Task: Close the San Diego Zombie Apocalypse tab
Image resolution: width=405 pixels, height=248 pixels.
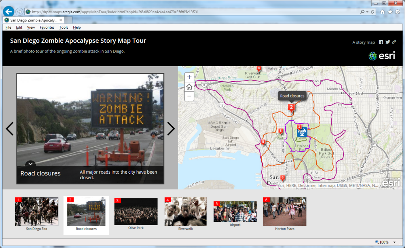Action: tap(61, 20)
